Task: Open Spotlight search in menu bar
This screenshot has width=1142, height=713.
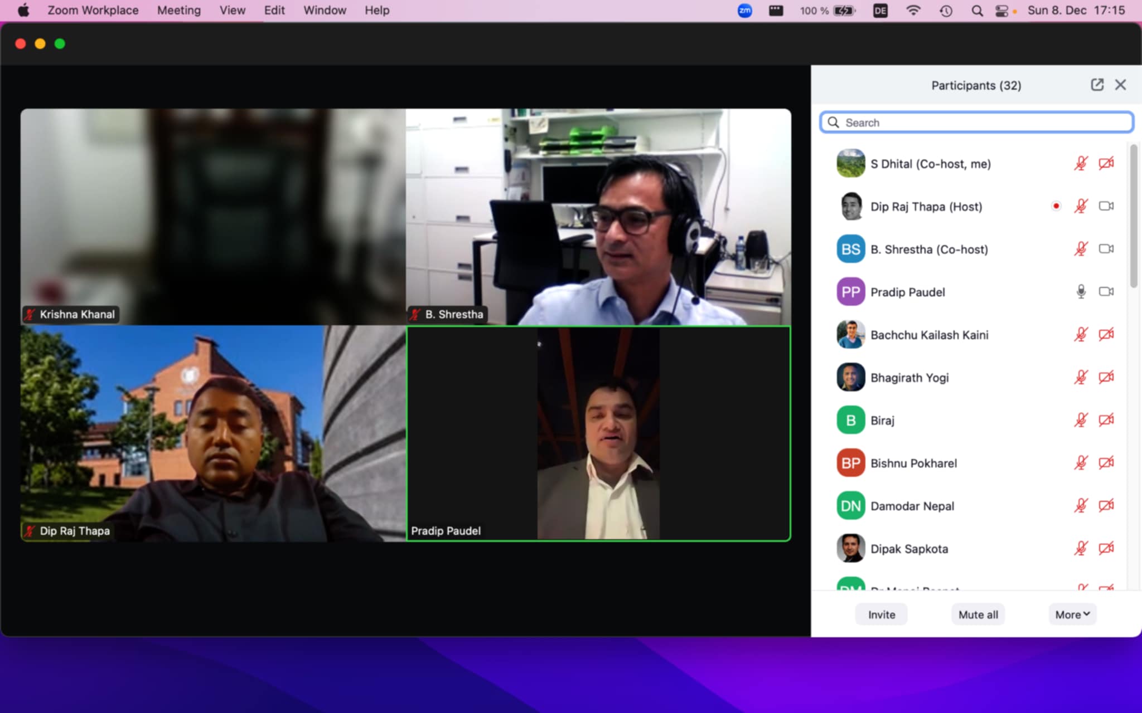Action: 977,11
